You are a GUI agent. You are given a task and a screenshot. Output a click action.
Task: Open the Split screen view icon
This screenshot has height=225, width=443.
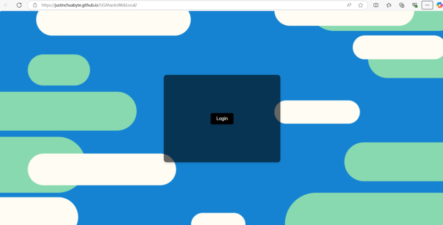pyautogui.click(x=376, y=5)
